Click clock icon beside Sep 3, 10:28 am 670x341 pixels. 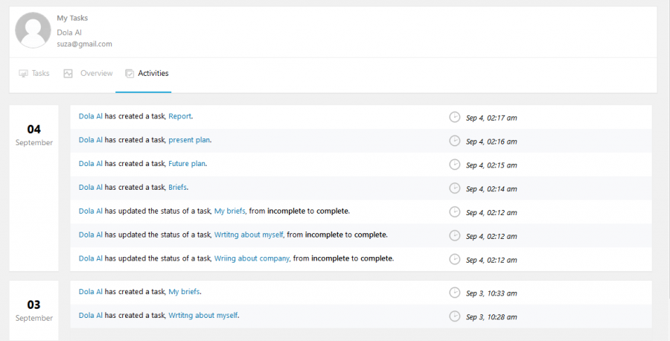455,316
